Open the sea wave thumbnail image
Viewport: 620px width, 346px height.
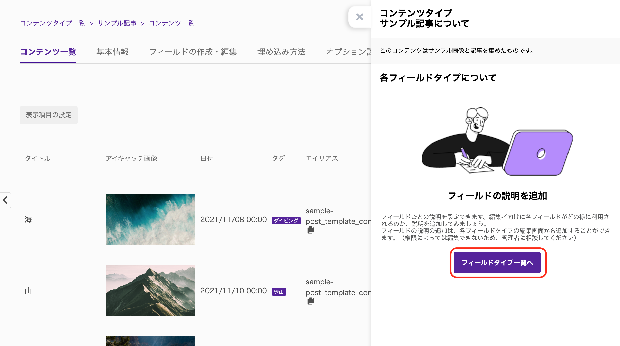coord(150,219)
